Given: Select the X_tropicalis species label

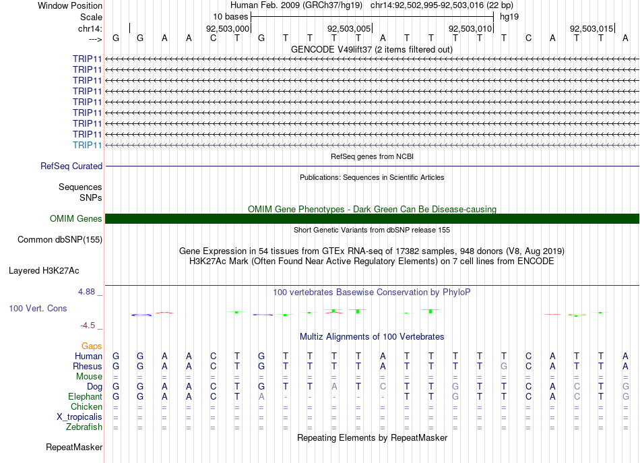Looking at the screenshot, I should pyautogui.click(x=79, y=417).
